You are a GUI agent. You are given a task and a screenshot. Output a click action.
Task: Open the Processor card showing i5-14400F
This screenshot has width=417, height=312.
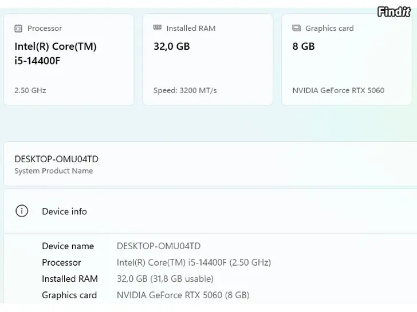click(69, 59)
